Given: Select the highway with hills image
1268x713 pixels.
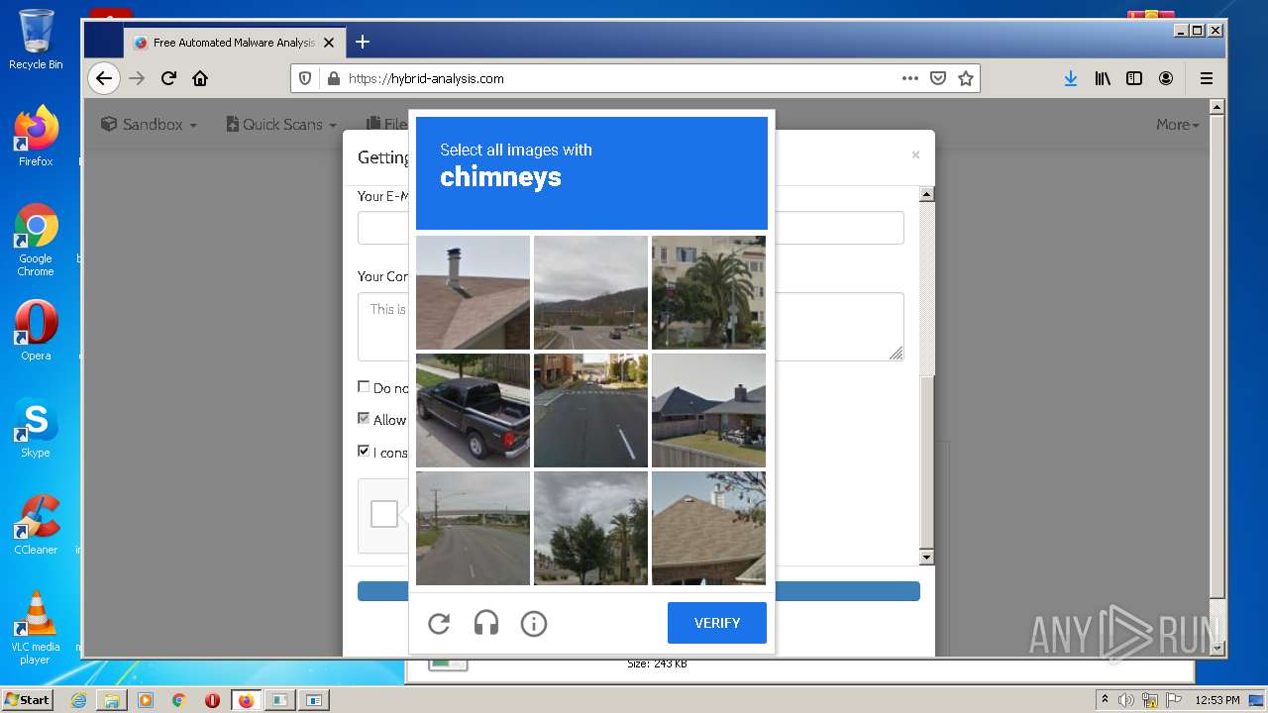Looking at the screenshot, I should (x=590, y=292).
